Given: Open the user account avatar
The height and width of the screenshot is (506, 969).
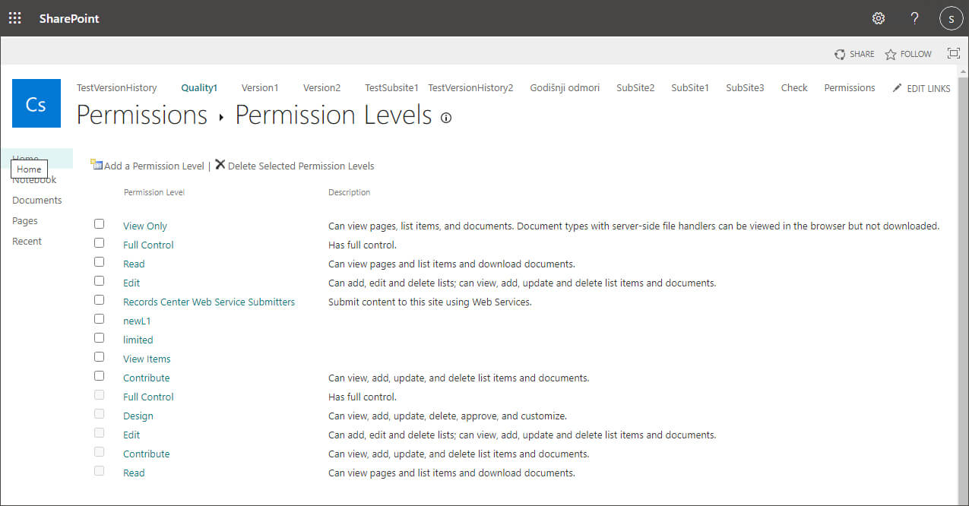Looking at the screenshot, I should pyautogui.click(x=952, y=18).
